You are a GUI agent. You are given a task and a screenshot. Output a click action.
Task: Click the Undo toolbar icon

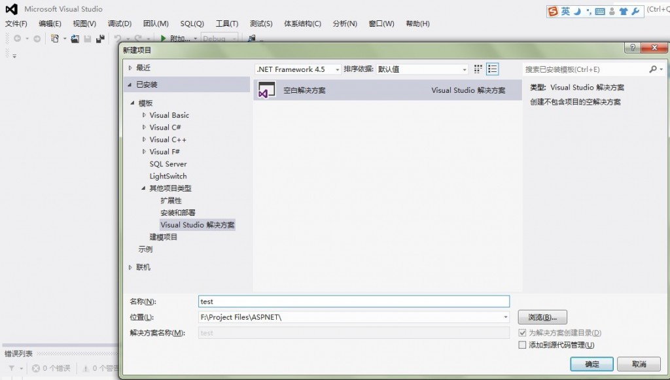tap(118, 39)
